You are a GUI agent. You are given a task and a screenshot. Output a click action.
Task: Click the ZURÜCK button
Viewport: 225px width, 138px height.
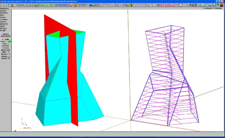(x=6, y=34)
